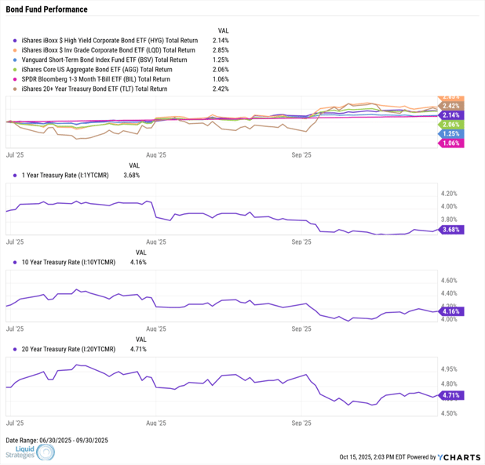Click the 4.71% end-value flag
This screenshot has width=485, height=465.
(450, 395)
